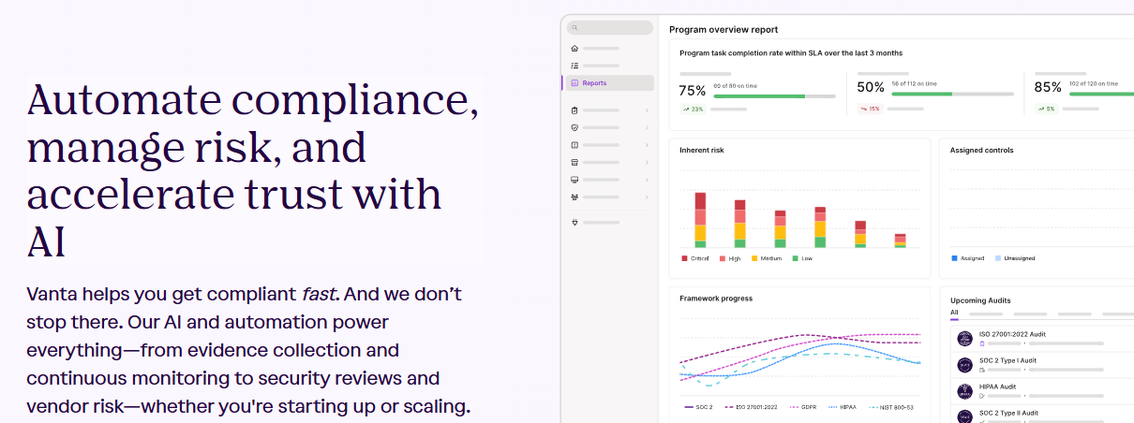Screen dimensions: 1134x423
Task: Click the Assigned blue legend swatch
Action: (954, 258)
